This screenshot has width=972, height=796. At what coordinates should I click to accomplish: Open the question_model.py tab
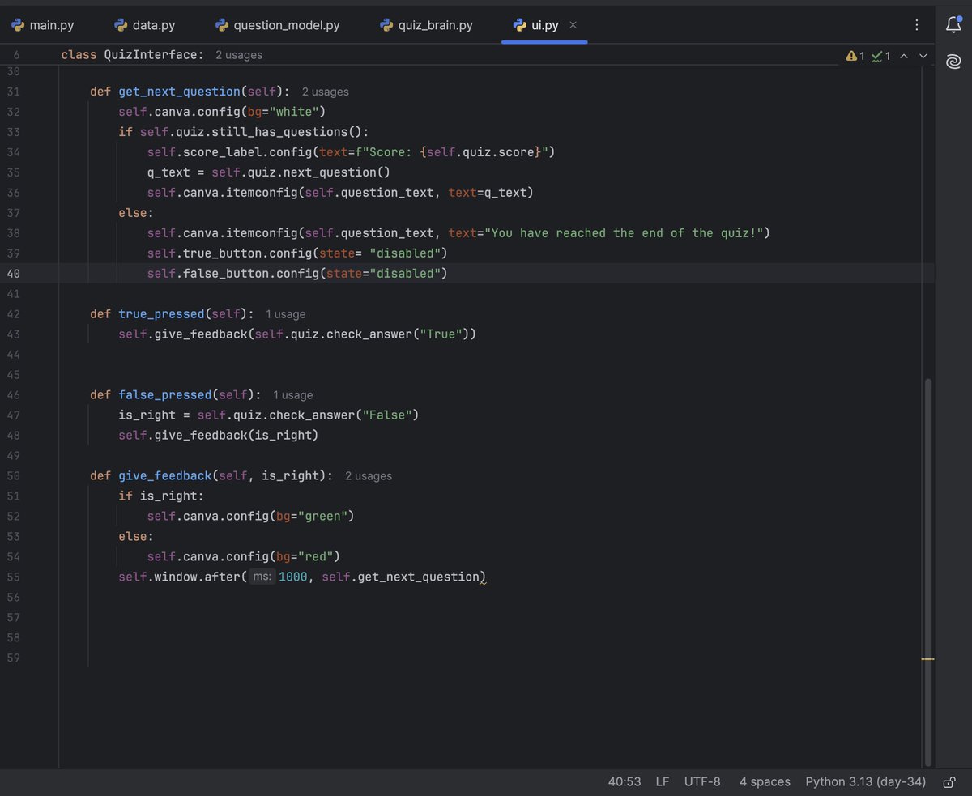point(278,25)
